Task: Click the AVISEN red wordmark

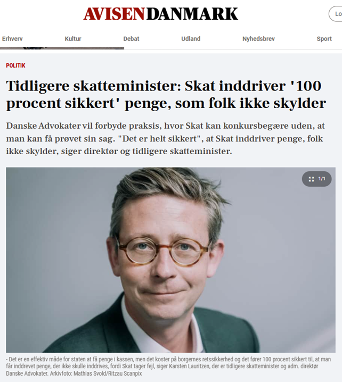Action: 114,14
